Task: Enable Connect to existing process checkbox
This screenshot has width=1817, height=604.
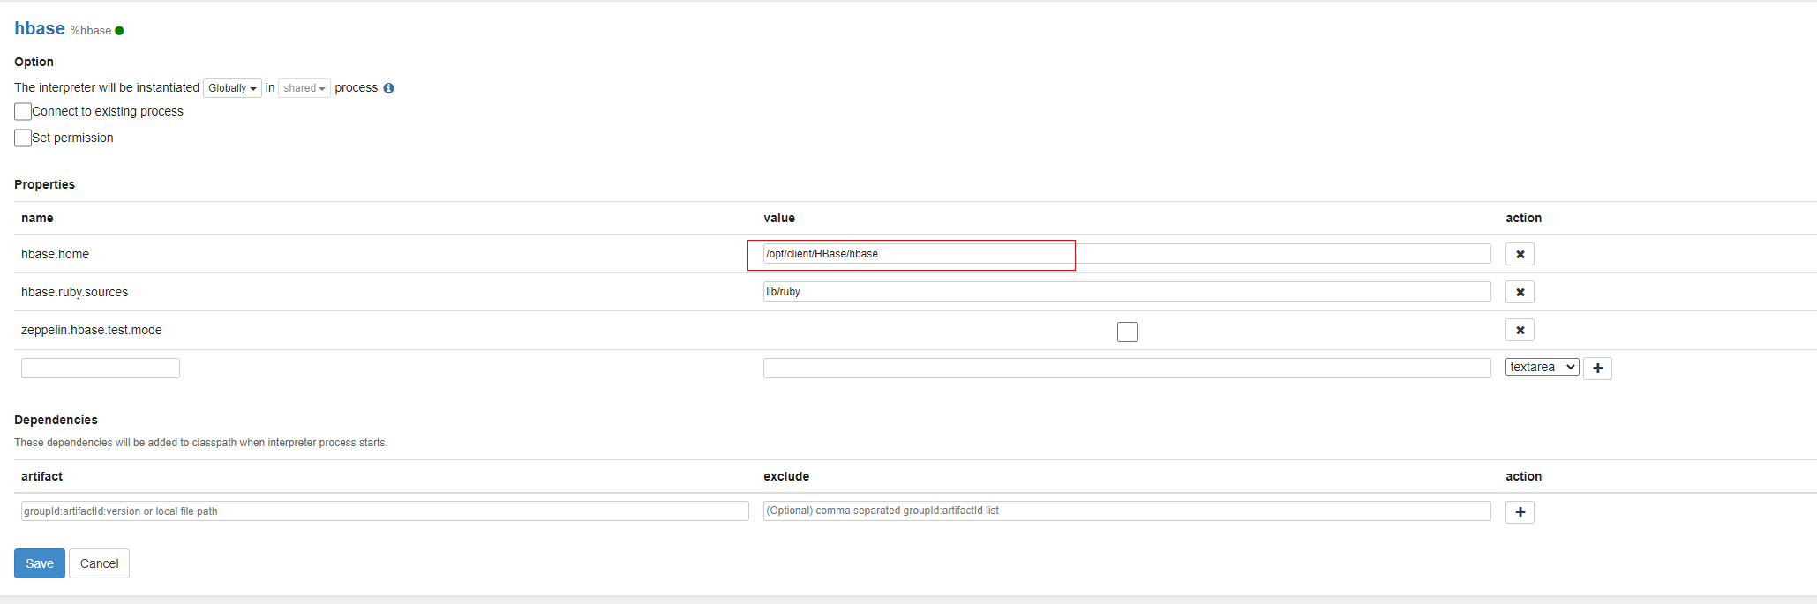Action: pyautogui.click(x=23, y=112)
